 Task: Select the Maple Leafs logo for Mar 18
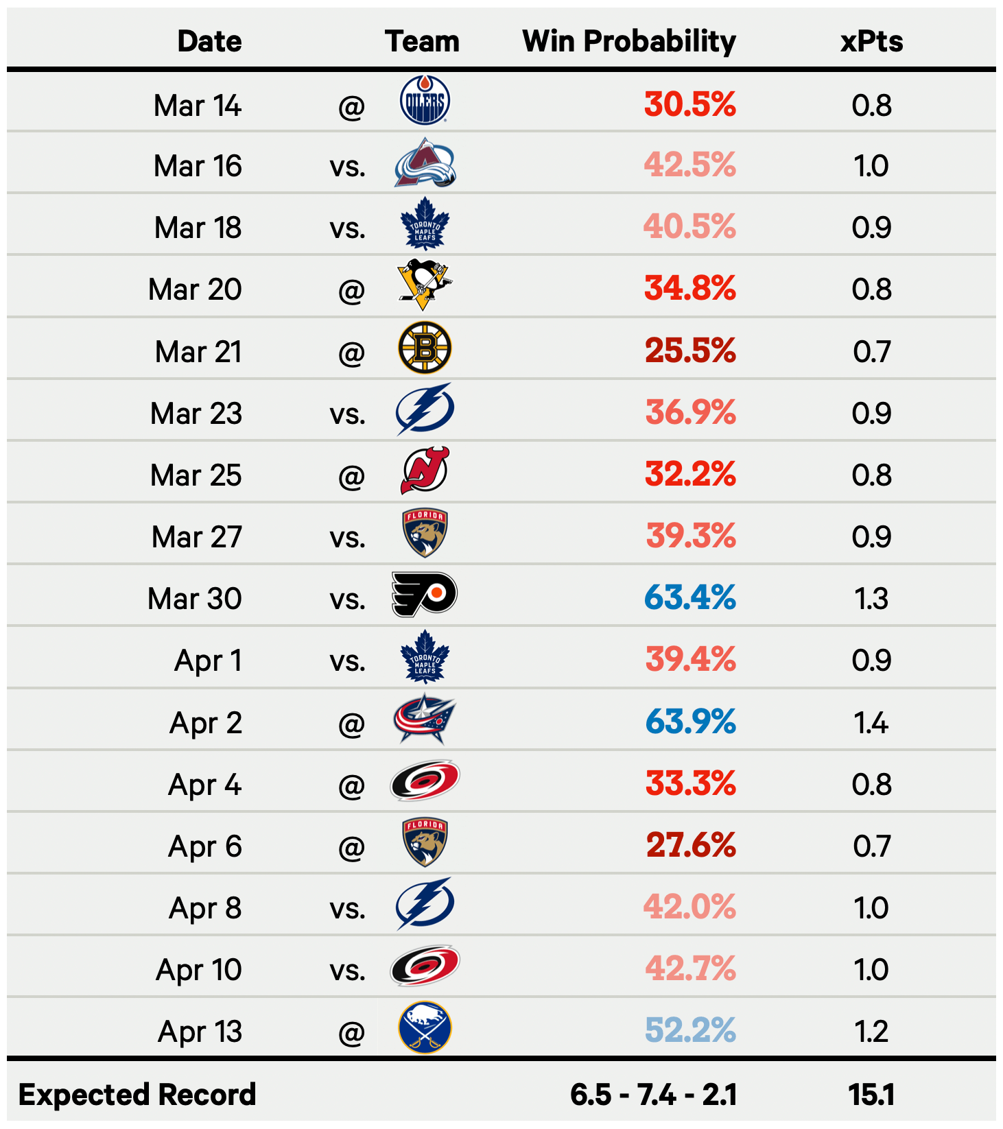pos(425,224)
